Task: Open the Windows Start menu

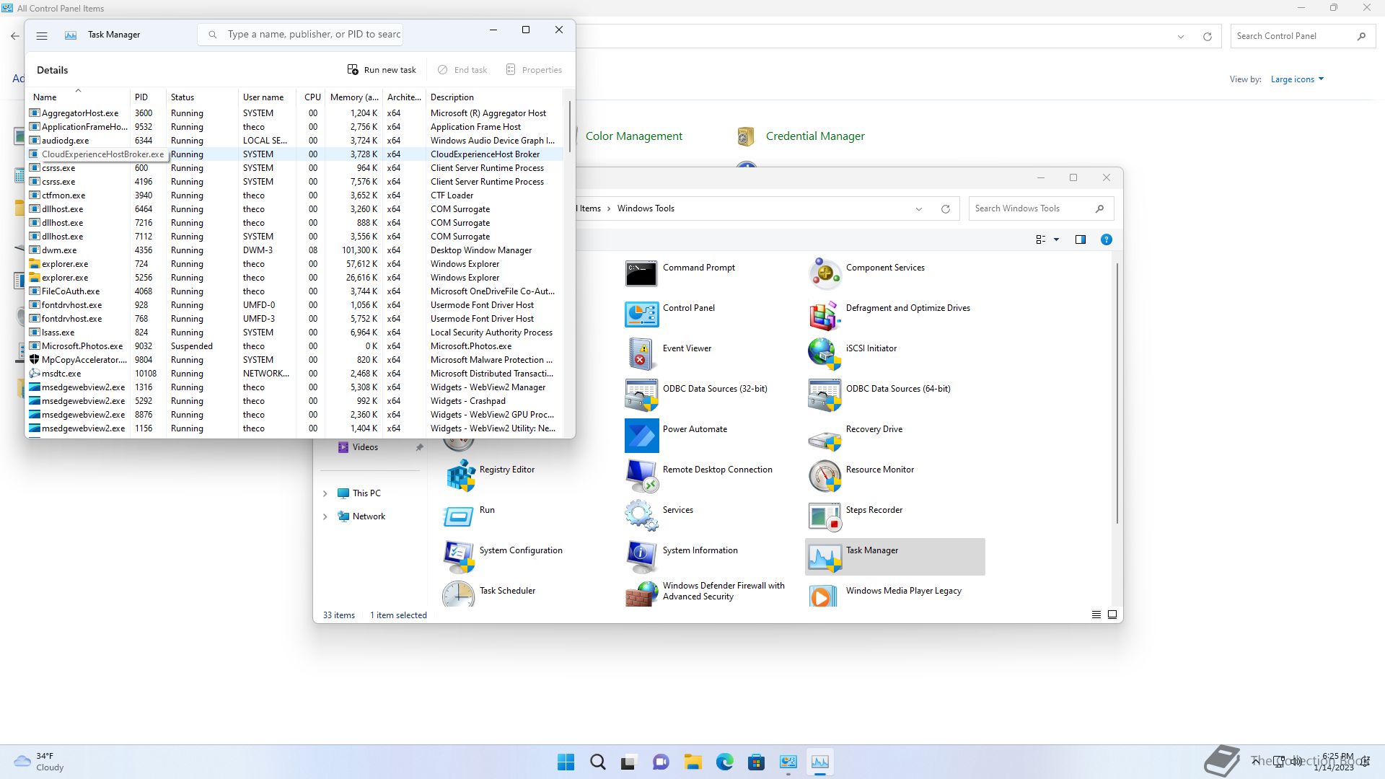Action: (566, 762)
